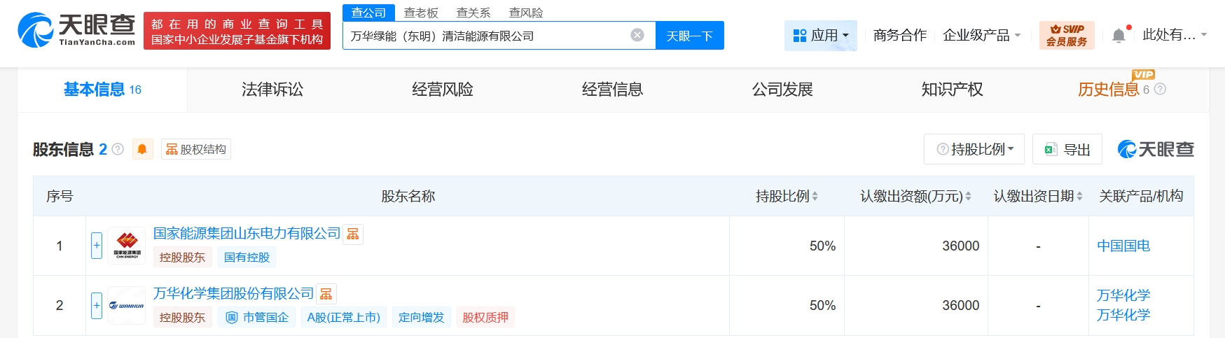Open equity structure icon beside 万华化学集团股份有限公司
Viewport: 1225px width, 338px height.
coord(326,294)
